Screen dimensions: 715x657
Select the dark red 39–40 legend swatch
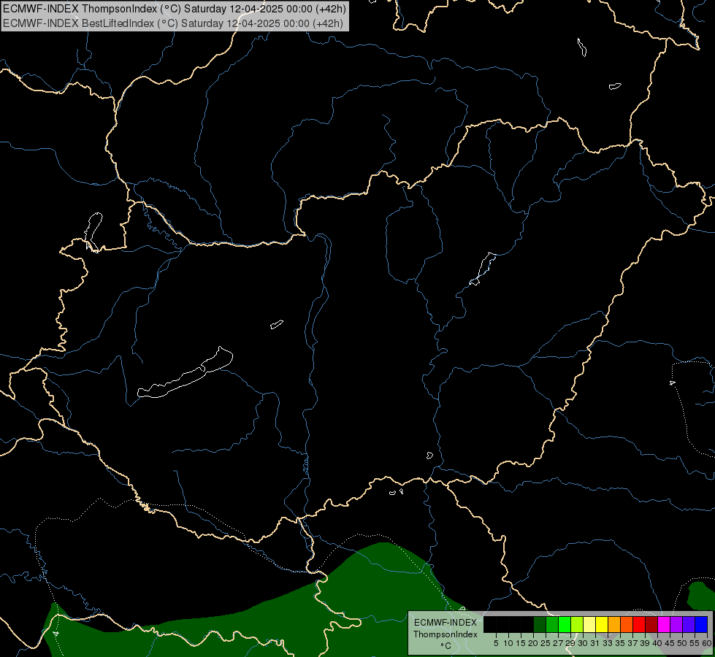click(651, 624)
